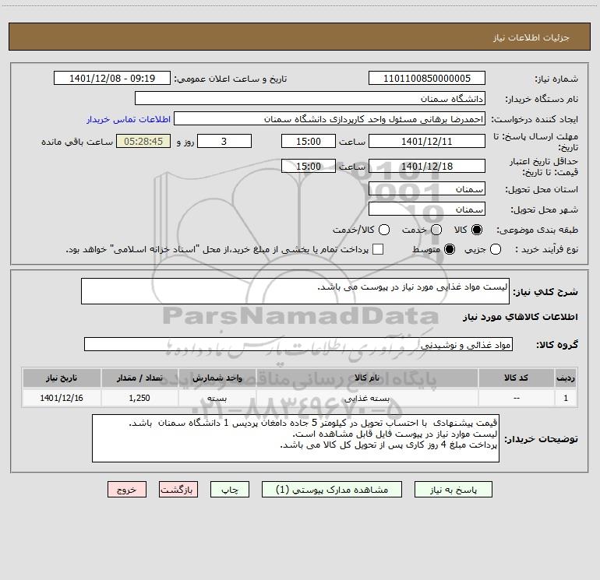The image size is (600, 580).
Task: Select the کالا/خدمت radio button
Action: pyautogui.click(x=384, y=230)
